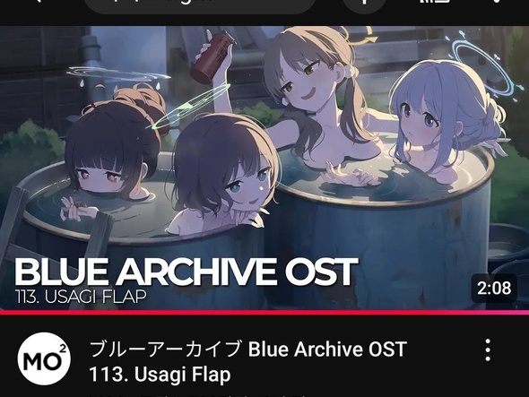Click the red watched progress bar under thumbnail

pos(264,313)
